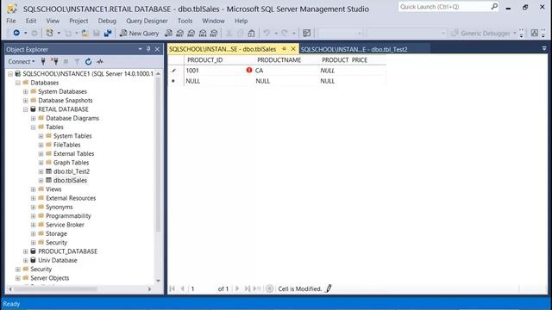Expand the dbo.tblSales table node
The height and width of the screenshot is (310, 552).
point(41,180)
